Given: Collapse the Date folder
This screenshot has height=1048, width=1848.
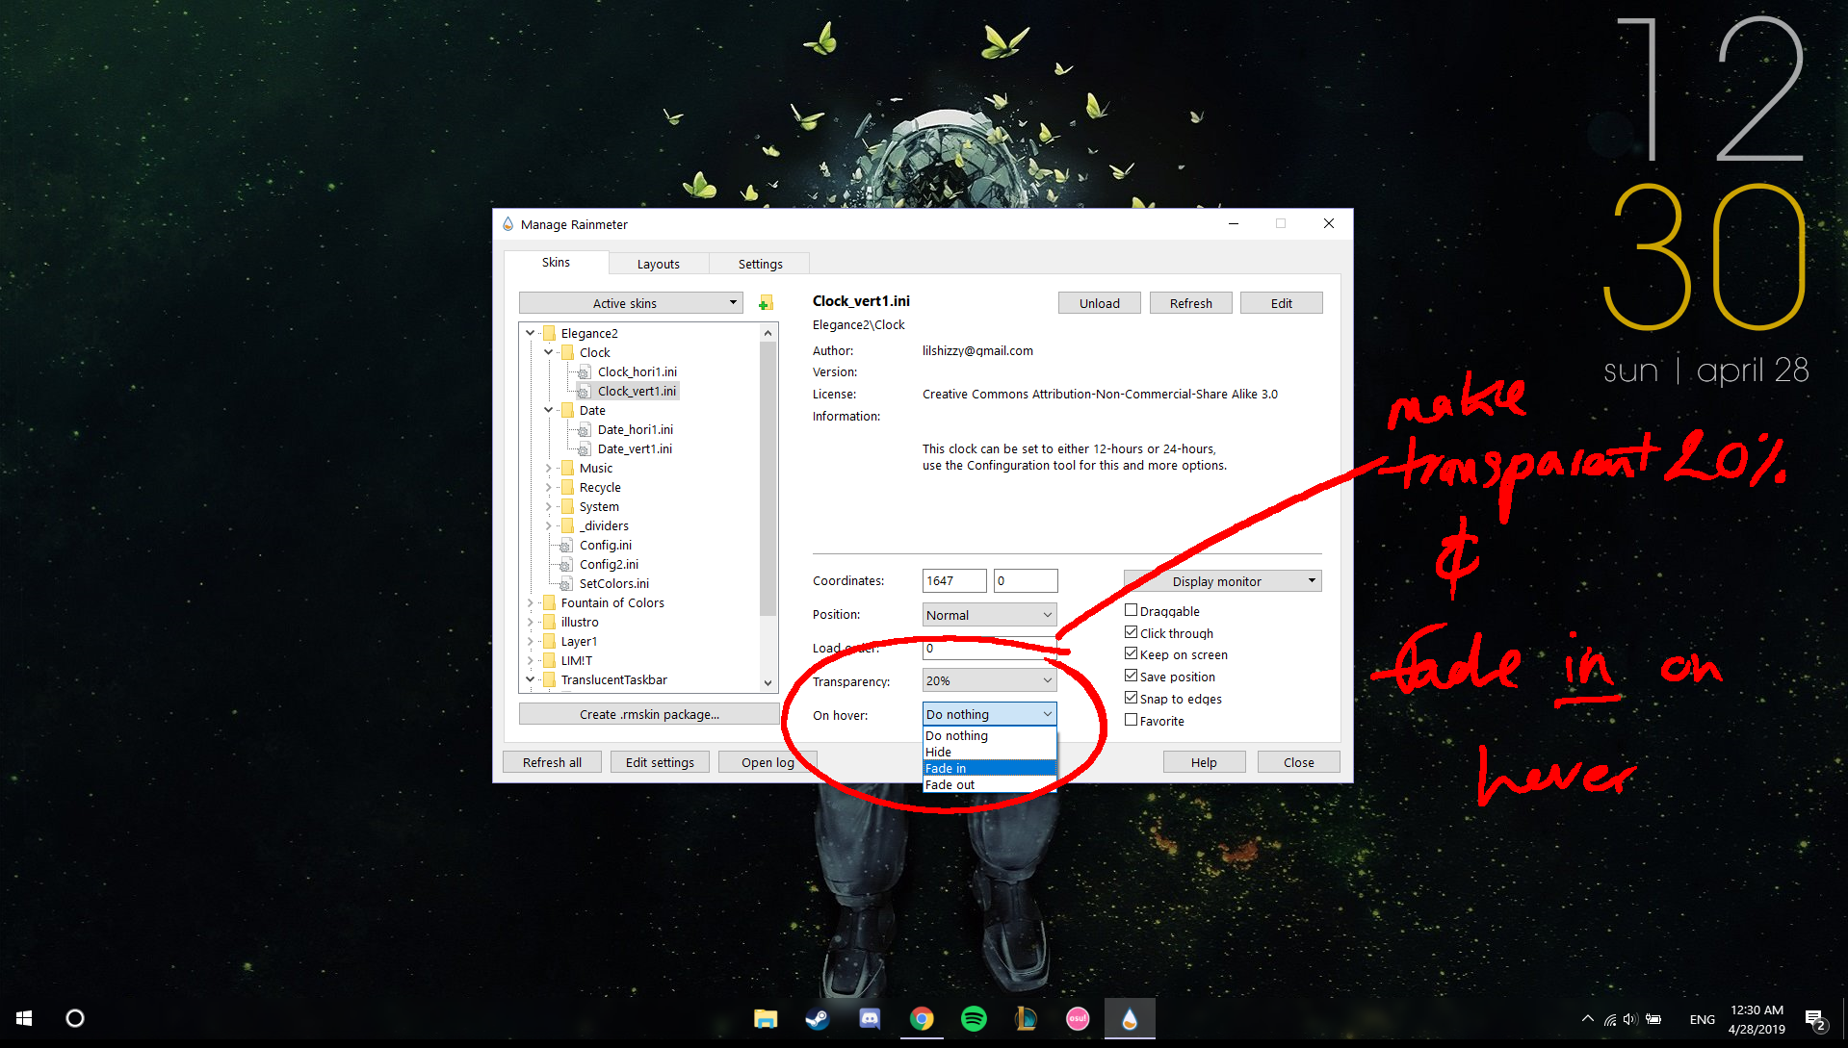Looking at the screenshot, I should 548,410.
